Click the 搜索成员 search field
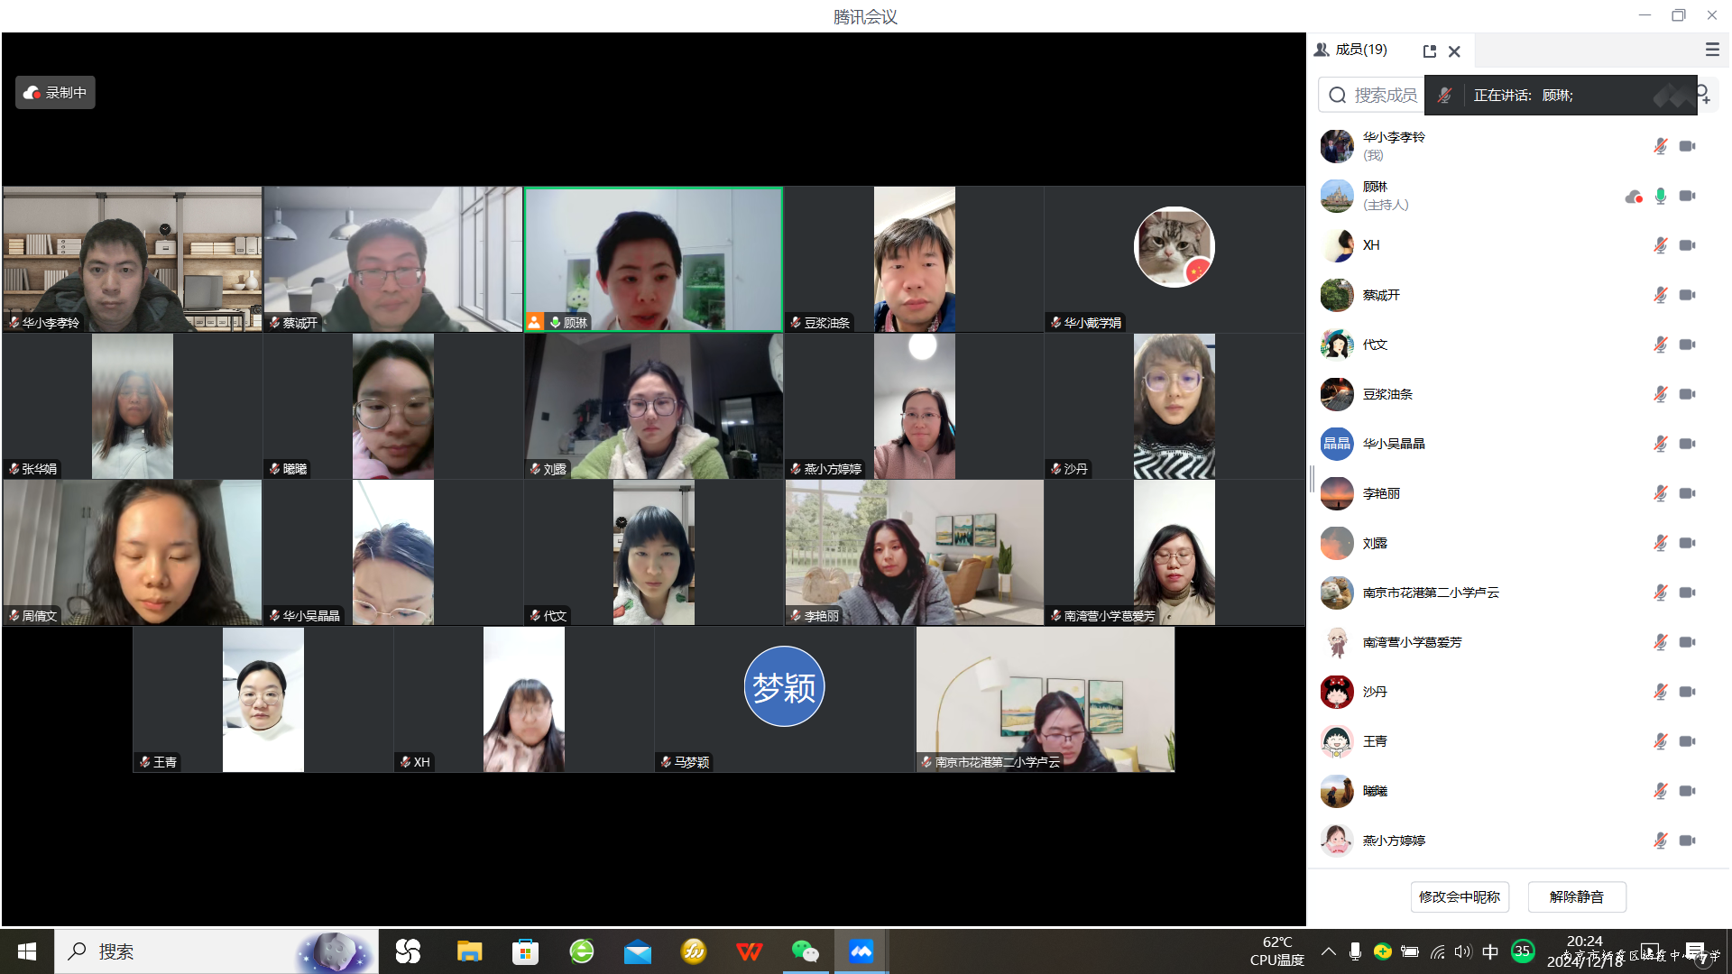 pos(1371,95)
